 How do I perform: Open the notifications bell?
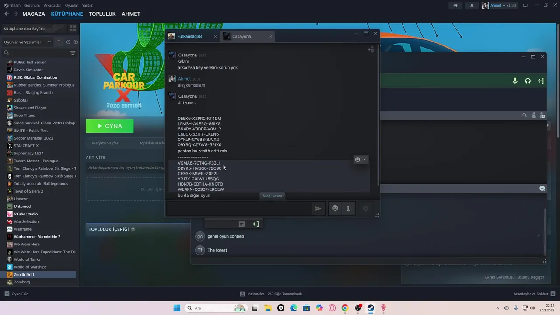[472, 5]
